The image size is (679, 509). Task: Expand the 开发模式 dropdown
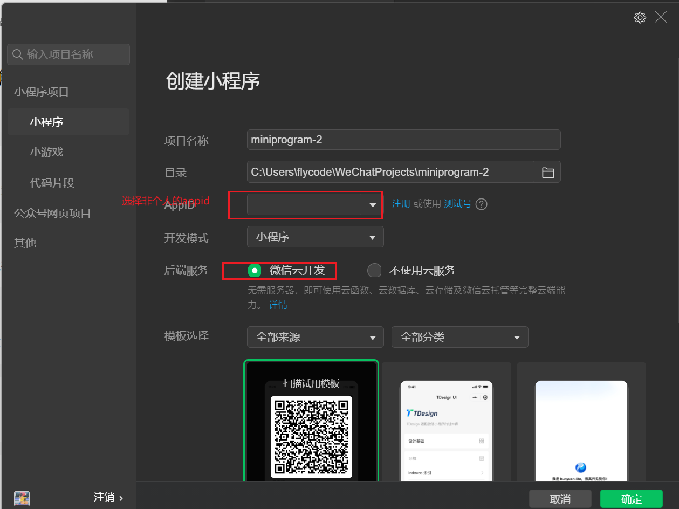point(315,237)
